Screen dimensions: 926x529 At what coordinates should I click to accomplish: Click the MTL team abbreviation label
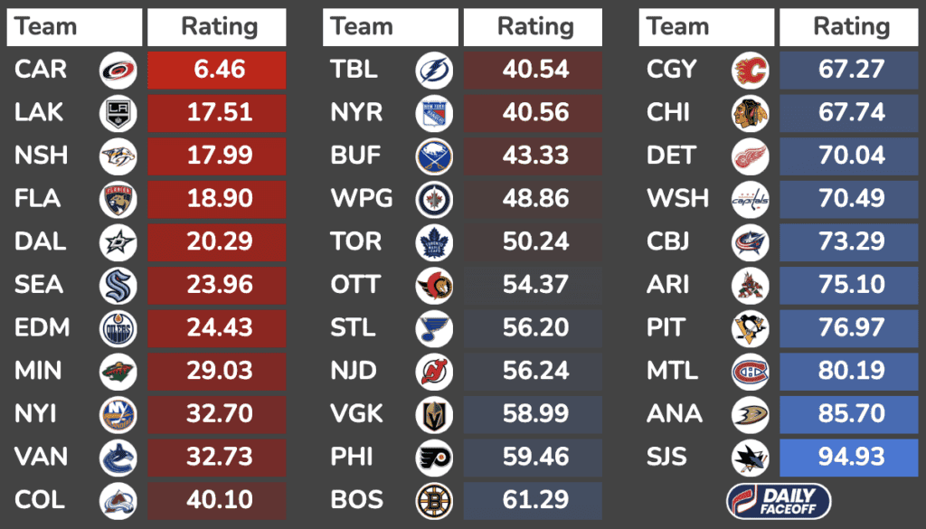673,371
